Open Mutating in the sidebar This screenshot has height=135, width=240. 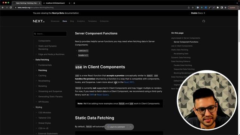pyautogui.click(x=42, y=86)
